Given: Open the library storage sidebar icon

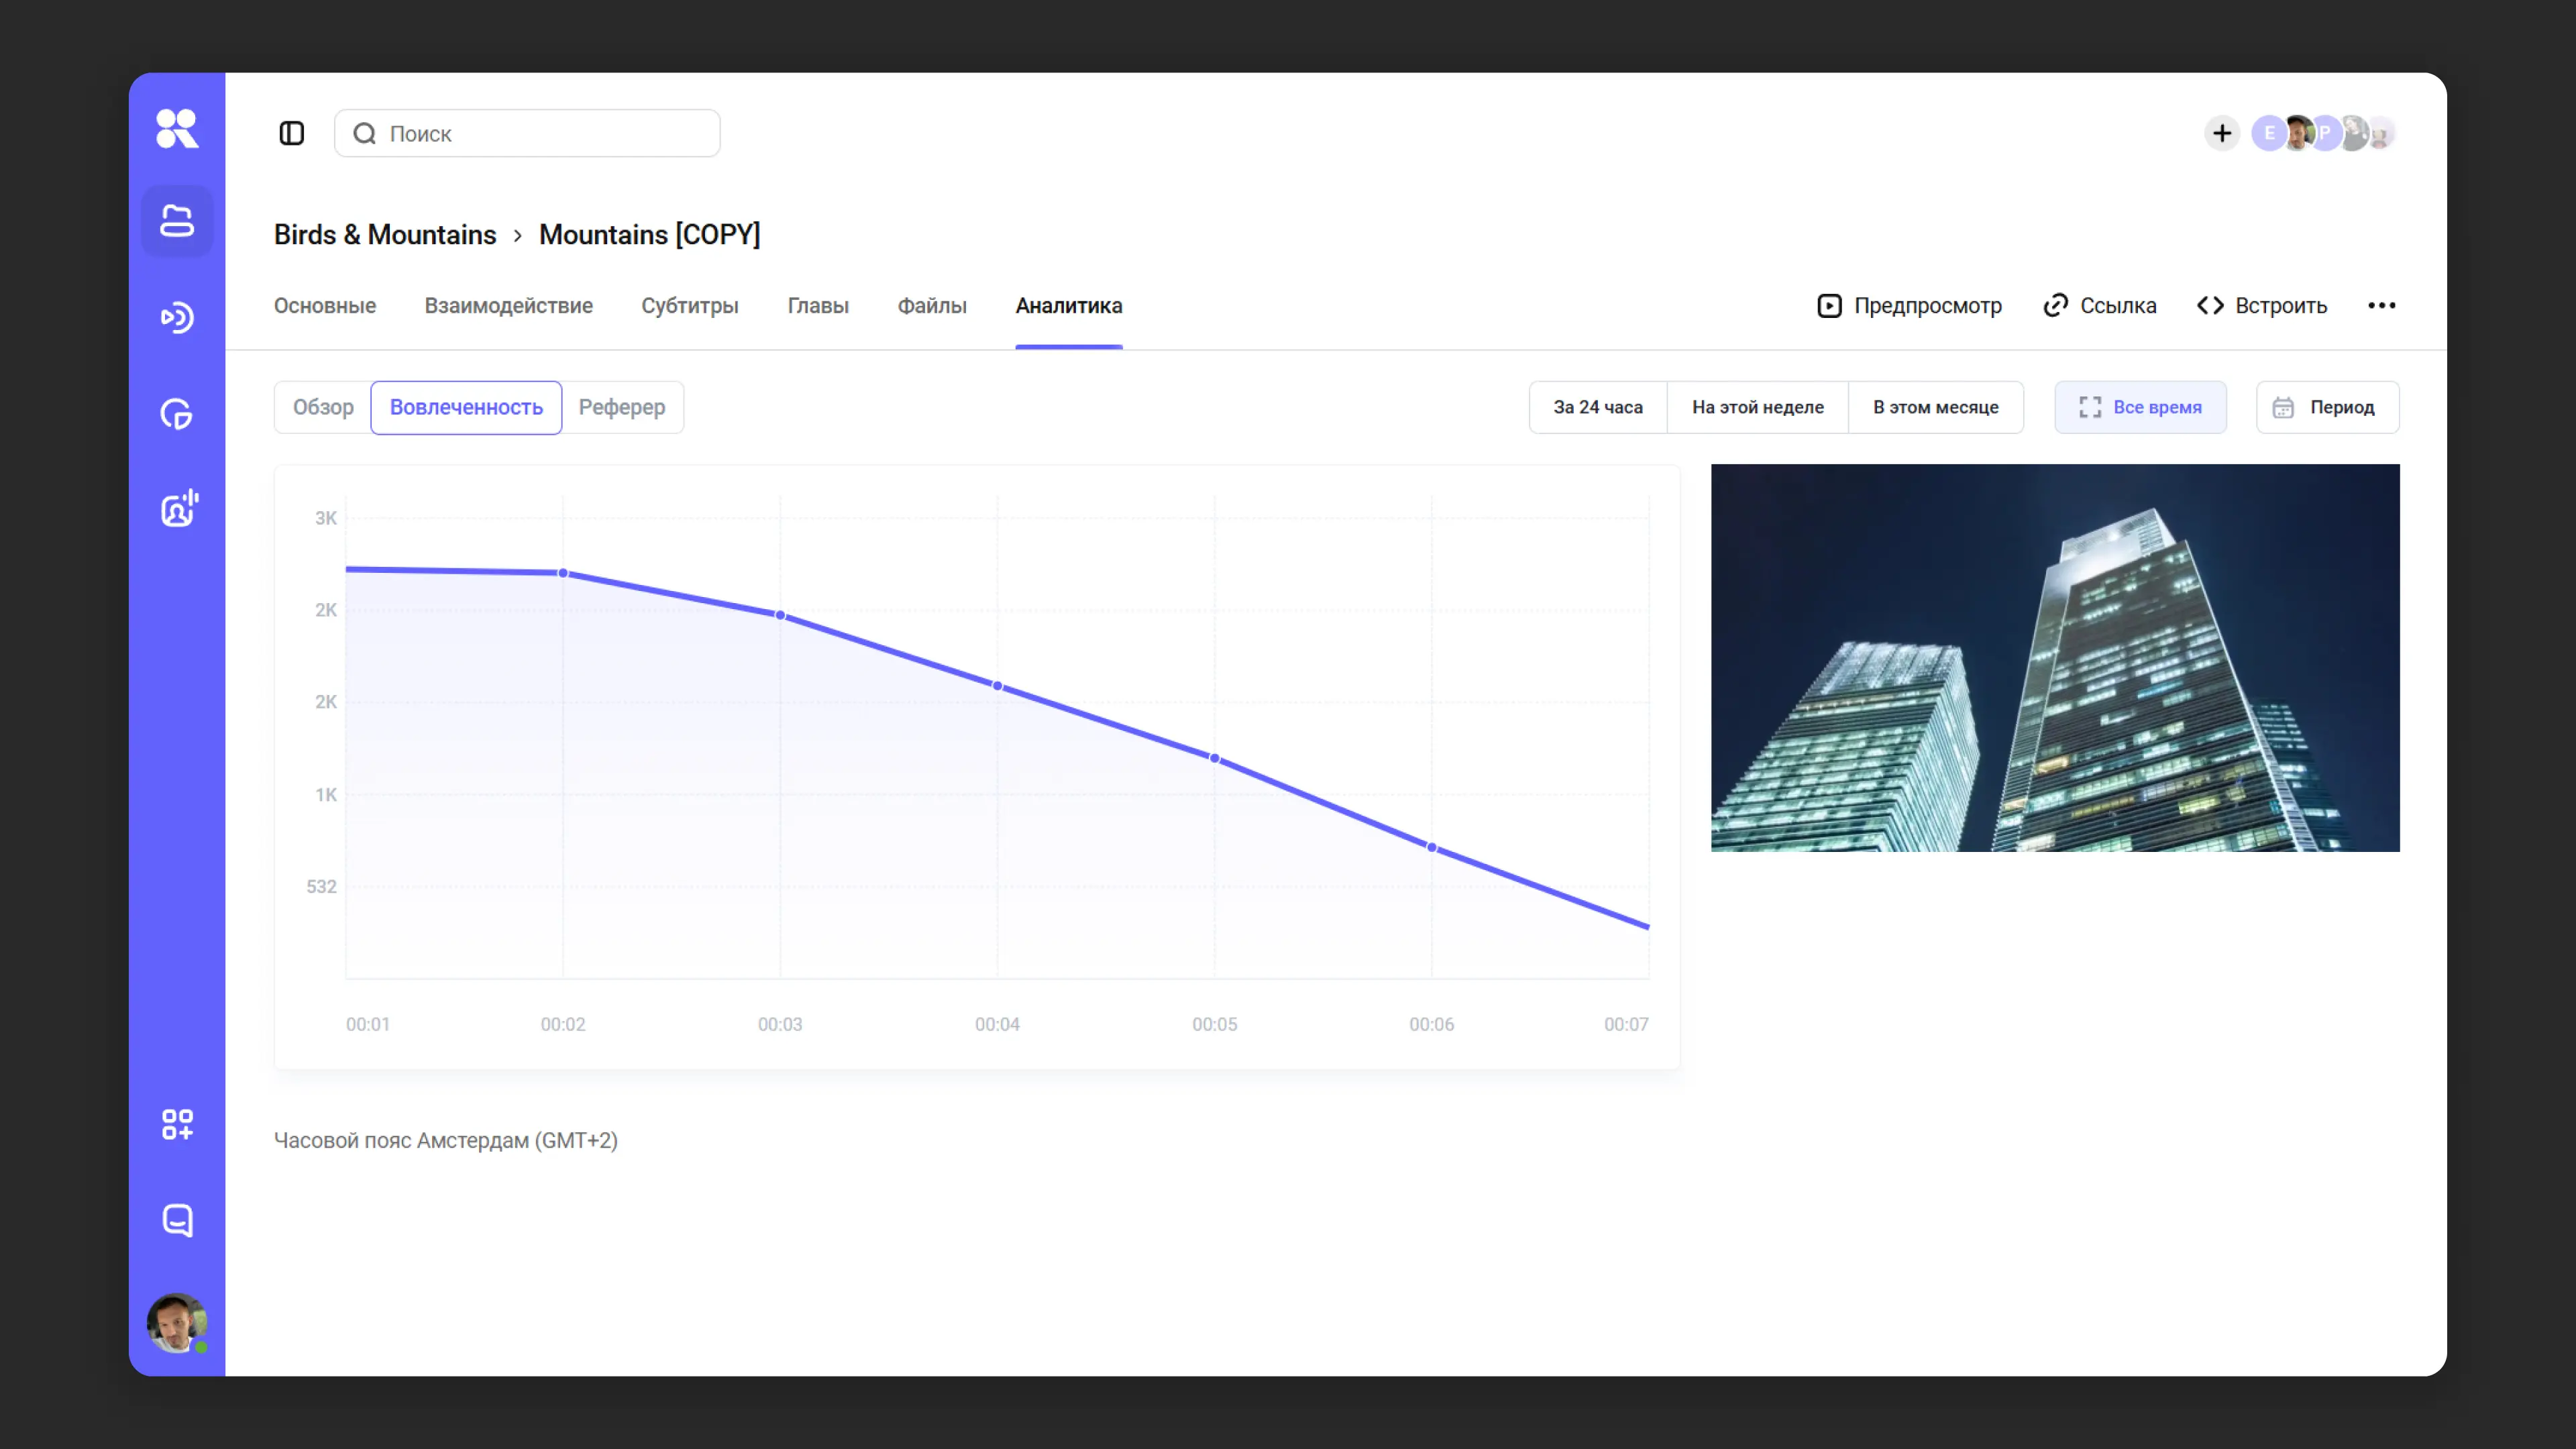Looking at the screenshot, I should 177,221.
